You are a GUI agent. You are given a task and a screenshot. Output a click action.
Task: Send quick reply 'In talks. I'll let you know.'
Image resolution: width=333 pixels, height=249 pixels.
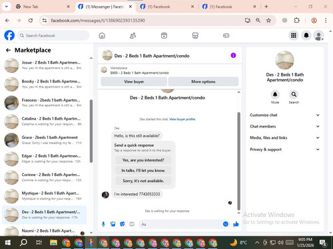click(143, 171)
